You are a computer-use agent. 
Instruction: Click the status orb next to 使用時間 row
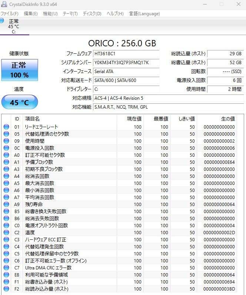[x=6, y=141]
